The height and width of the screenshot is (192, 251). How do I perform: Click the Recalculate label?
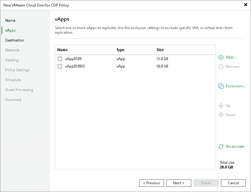pyautogui.click(x=235, y=146)
